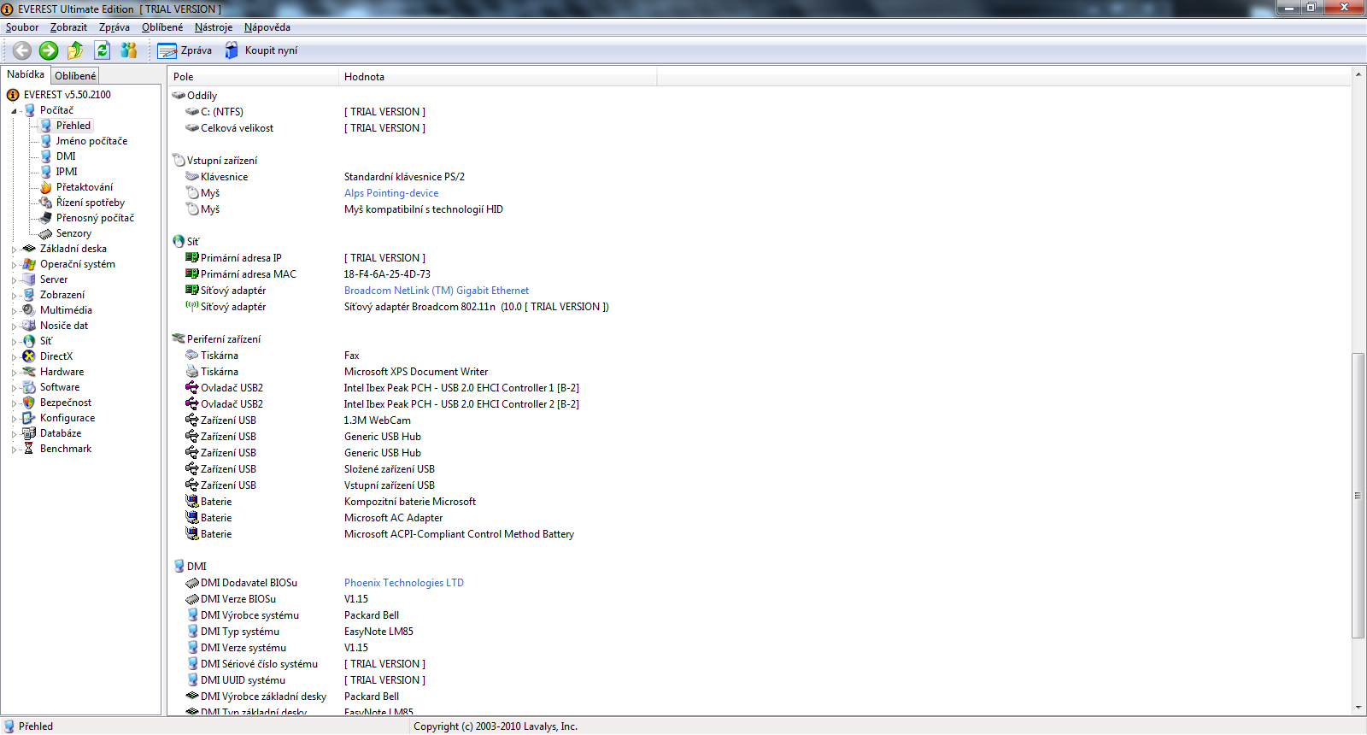
Task: Open the Nápověda menu
Action: click(267, 27)
